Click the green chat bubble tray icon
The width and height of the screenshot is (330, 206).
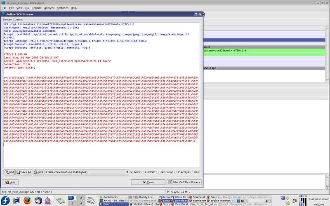point(288,203)
